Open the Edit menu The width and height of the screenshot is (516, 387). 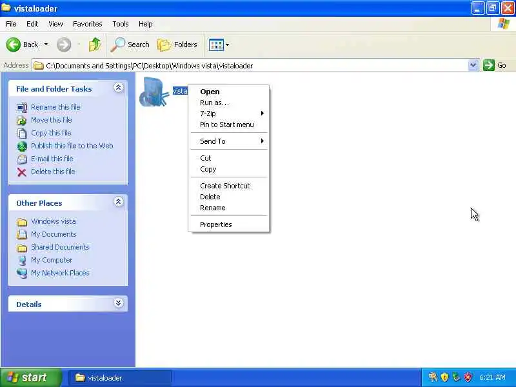(x=32, y=24)
